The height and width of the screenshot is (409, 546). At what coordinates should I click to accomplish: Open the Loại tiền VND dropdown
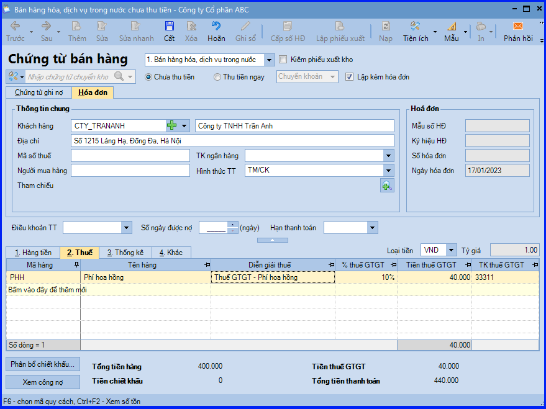[x=452, y=249]
